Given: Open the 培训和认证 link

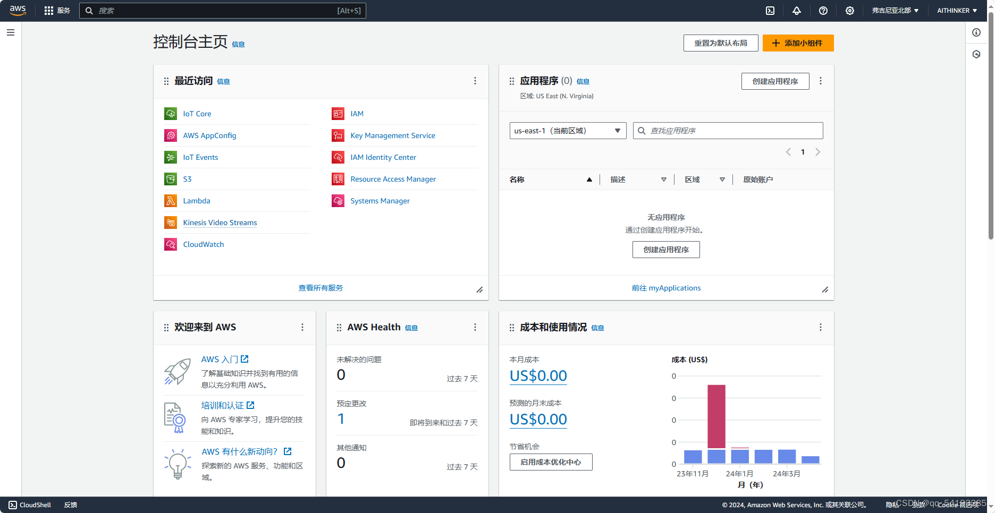Looking at the screenshot, I should 227,406.
